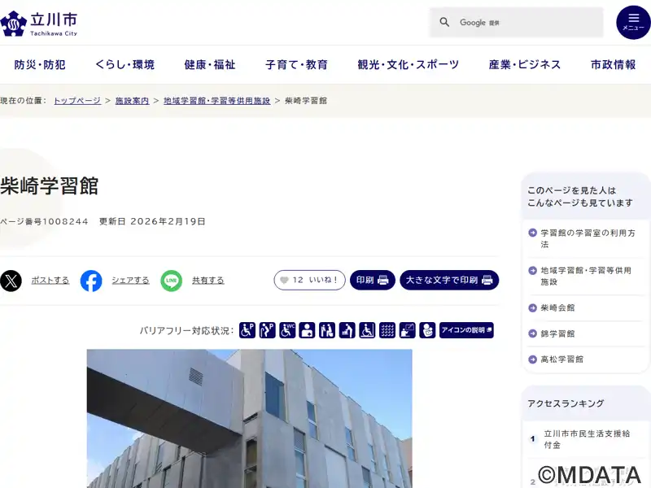Click the 印刷 print button
Image resolution: width=651 pixels, height=488 pixels.
tap(373, 280)
